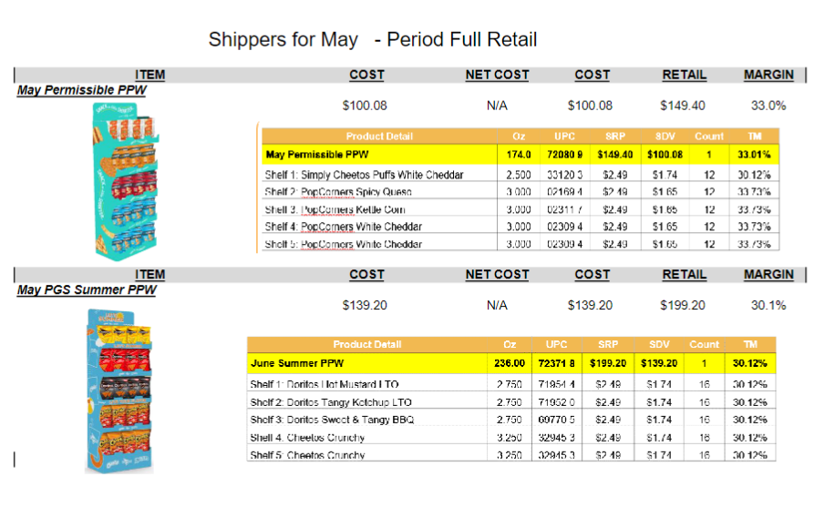Click the May PGS Summer PPW display image
Image resolution: width=835 pixels, height=507 pixels.
point(119,391)
